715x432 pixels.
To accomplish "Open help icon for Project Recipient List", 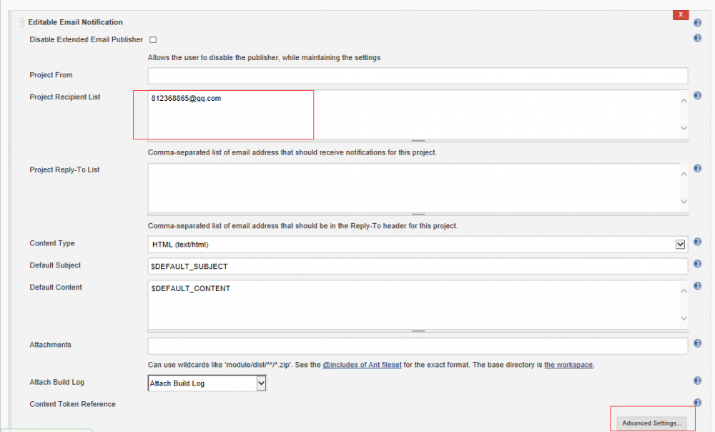I will pyautogui.click(x=697, y=96).
